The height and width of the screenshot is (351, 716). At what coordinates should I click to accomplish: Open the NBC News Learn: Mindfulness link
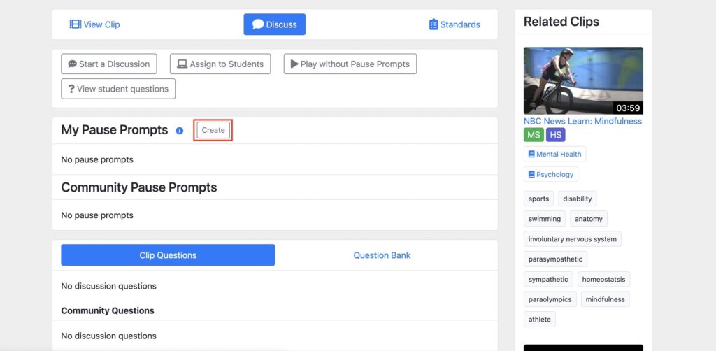[582, 121]
